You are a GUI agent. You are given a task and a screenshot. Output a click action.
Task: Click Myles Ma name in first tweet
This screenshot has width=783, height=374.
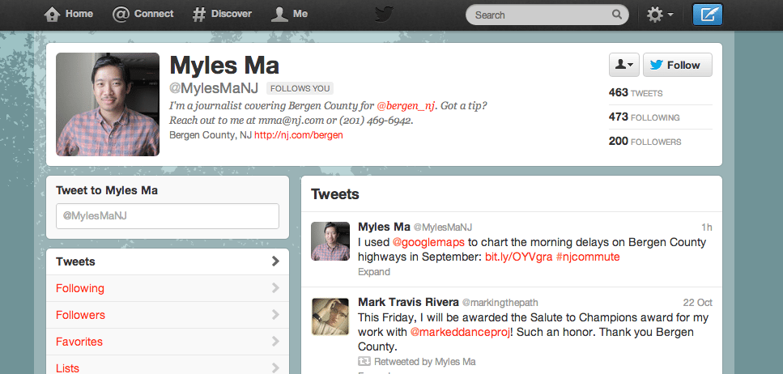384,227
